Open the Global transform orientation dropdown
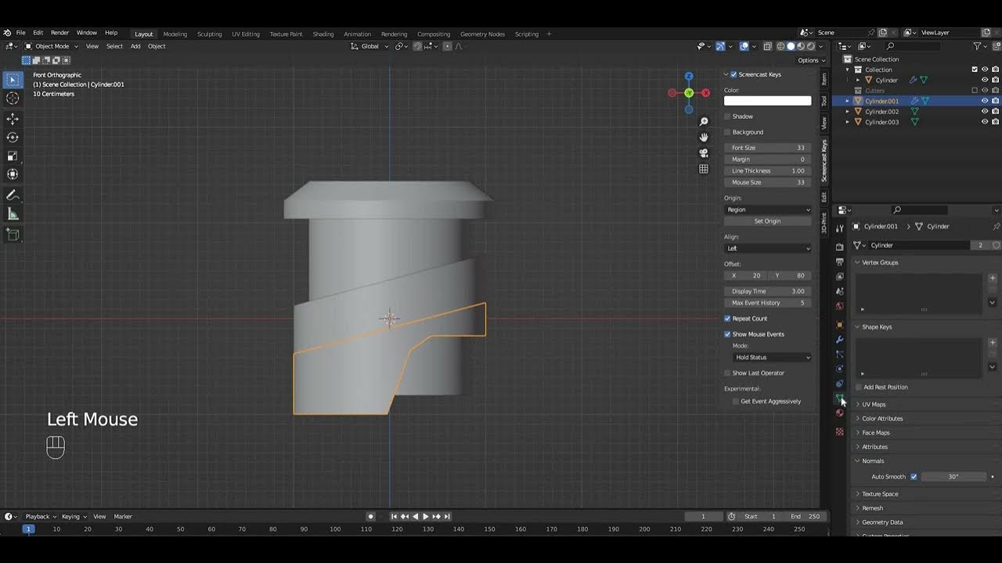1002x563 pixels. coord(369,46)
